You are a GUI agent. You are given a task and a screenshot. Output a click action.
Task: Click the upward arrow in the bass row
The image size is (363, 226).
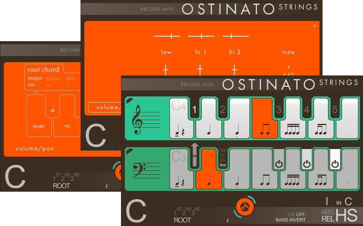(x=195, y=154)
